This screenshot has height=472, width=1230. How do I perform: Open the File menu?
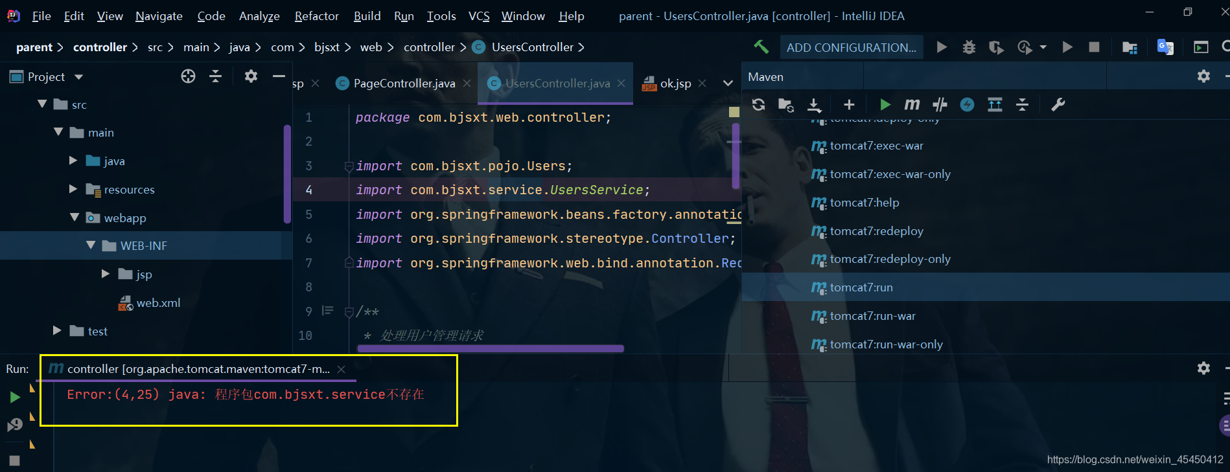pyautogui.click(x=41, y=16)
